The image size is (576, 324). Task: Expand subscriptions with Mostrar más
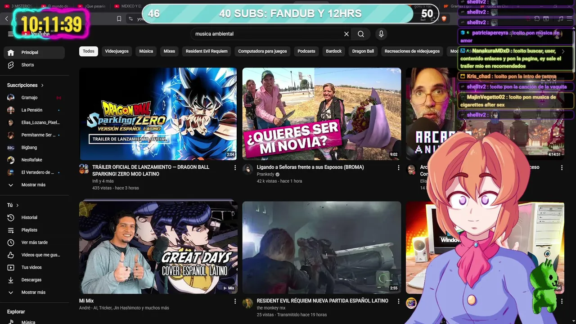(x=34, y=185)
